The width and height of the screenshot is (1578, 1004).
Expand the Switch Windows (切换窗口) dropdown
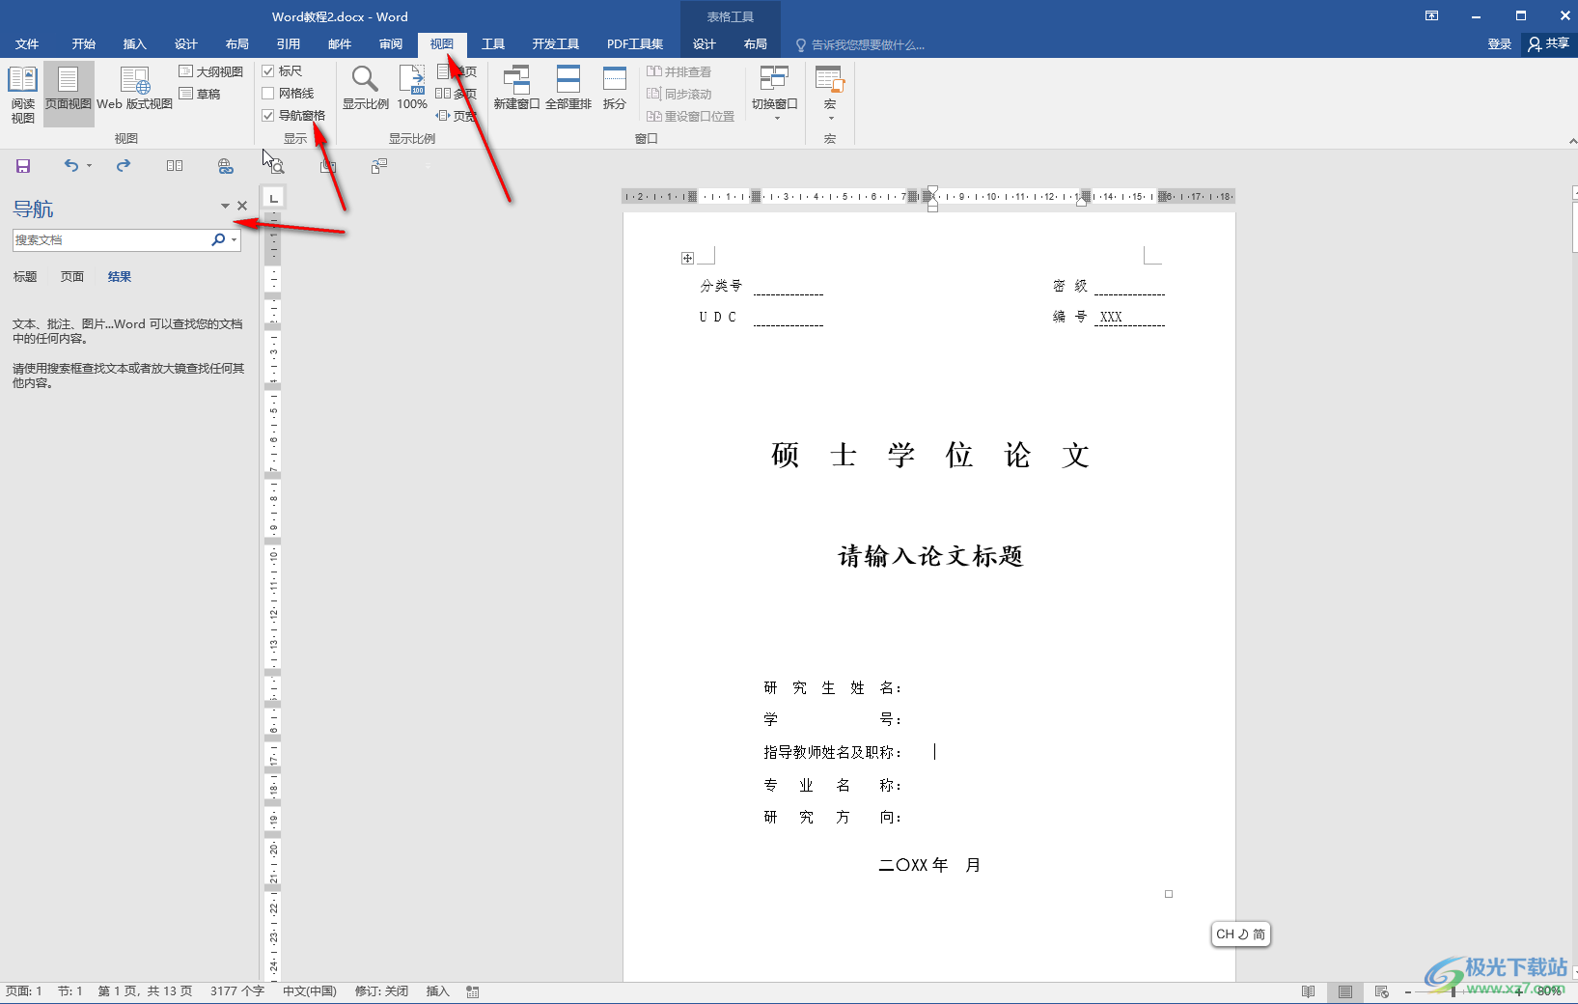click(775, 104)
